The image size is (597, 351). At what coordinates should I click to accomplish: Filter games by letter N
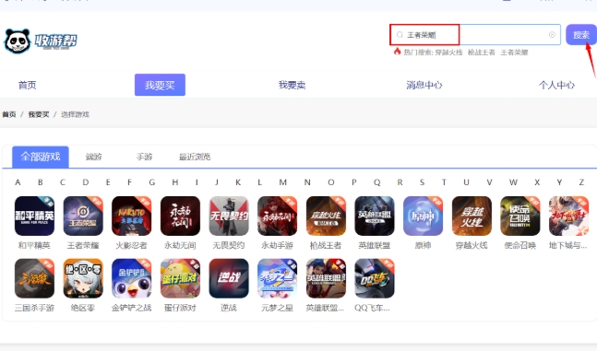point(307,182)
